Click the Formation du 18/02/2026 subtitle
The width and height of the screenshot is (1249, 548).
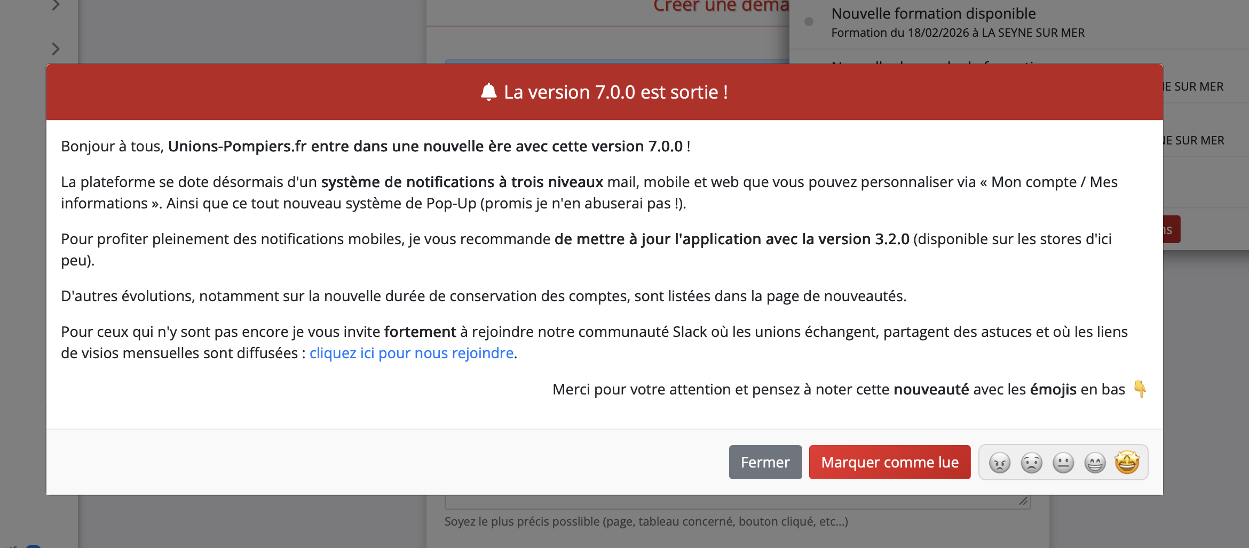point(958,33)
